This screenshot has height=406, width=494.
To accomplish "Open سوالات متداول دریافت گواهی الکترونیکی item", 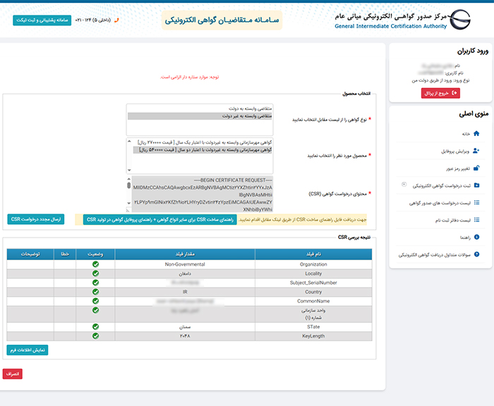I will (435, 255).
